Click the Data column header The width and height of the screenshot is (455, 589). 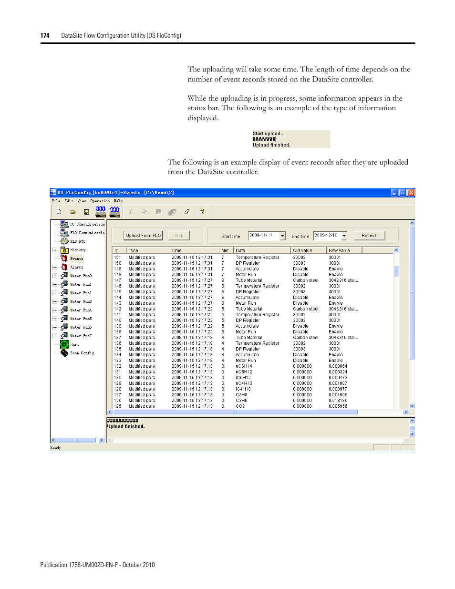pyautogui.click(x=262, y=250)
